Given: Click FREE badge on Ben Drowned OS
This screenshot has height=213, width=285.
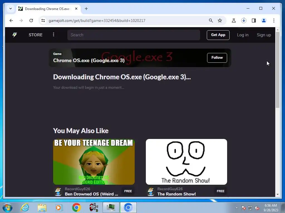Looking at the screenshot, I should click(x=128, y=191).
